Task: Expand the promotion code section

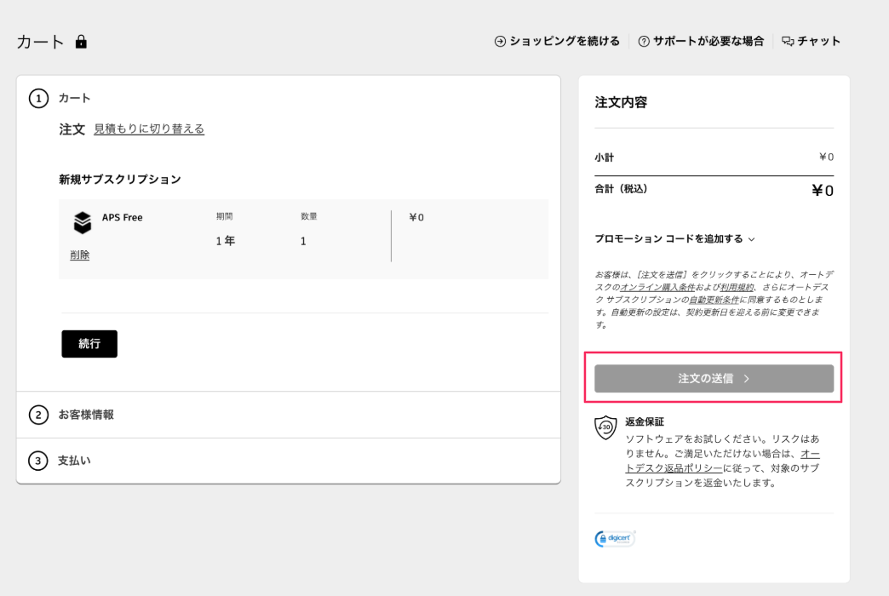Action: (674, 239)
